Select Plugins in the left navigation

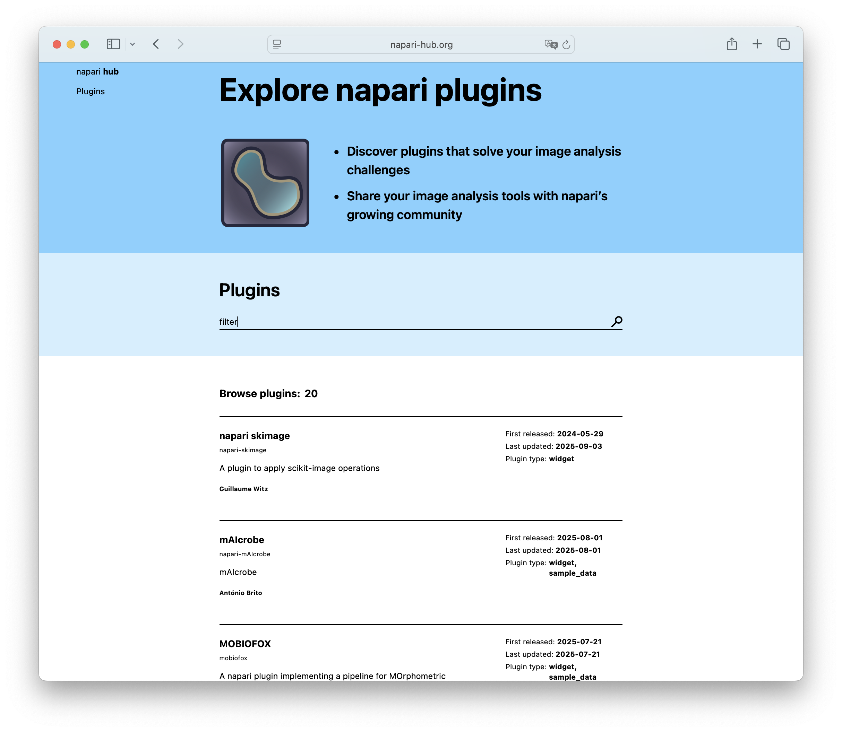[90, 91]
